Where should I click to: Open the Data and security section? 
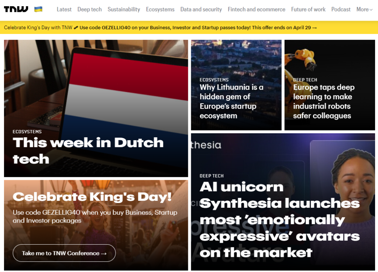(201, 9)
